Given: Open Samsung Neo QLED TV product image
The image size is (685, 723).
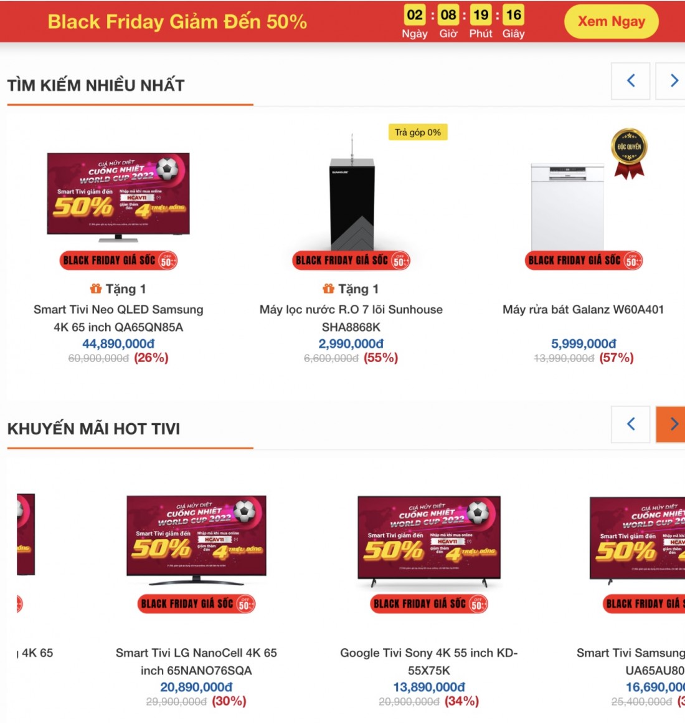Looking at the screenshot, I should click(118, 197).
